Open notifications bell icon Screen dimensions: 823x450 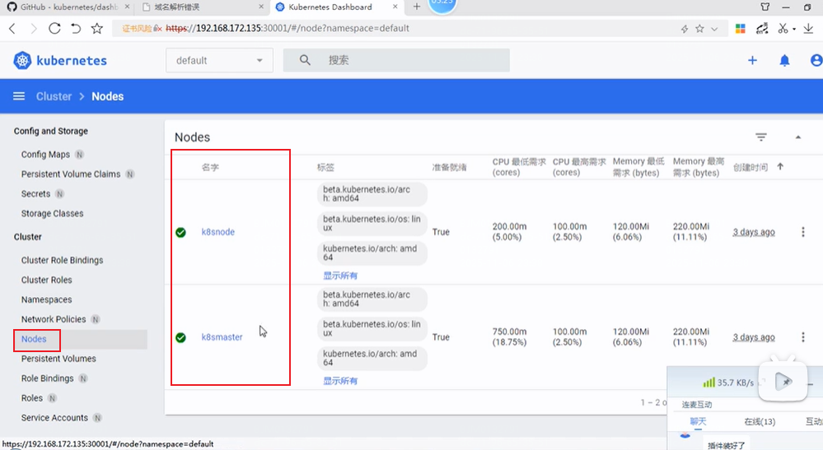784,61
